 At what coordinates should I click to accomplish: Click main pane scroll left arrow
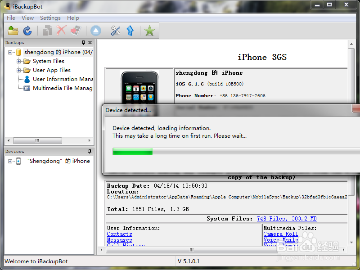tap(101, 250)
